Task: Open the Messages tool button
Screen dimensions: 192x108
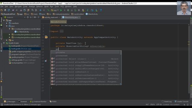Action: point(10,101)
